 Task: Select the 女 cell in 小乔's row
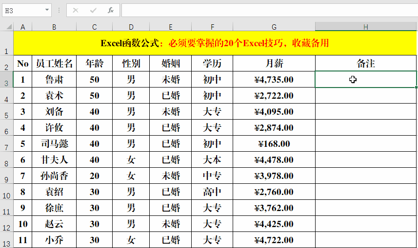131,240
